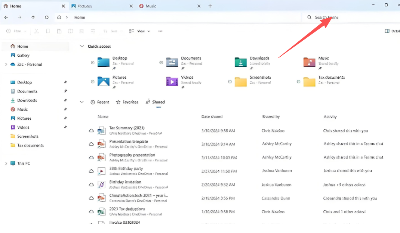The width and height of the screenshot is (400, 233).
Task: Expand the Zac - Personal OneDrive tree
Action: pos(6,64)
